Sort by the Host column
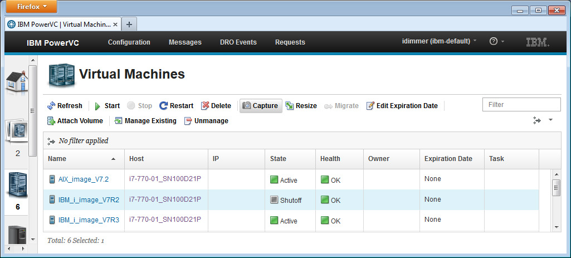Screen dimensions: 571x258 click(167, 159)
